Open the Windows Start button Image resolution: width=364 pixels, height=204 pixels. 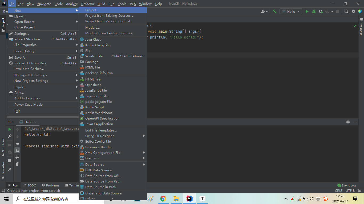click(x=6, y=199)
